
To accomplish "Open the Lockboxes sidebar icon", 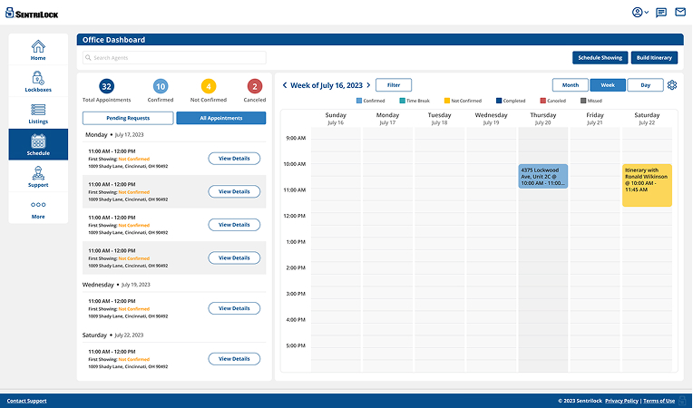I will pos(38,82).
